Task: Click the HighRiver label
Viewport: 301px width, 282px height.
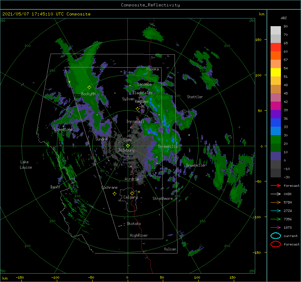Action: coord(139,235)
